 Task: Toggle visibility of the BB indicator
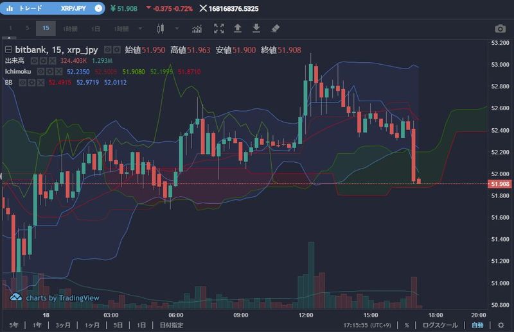click(22, 82)
